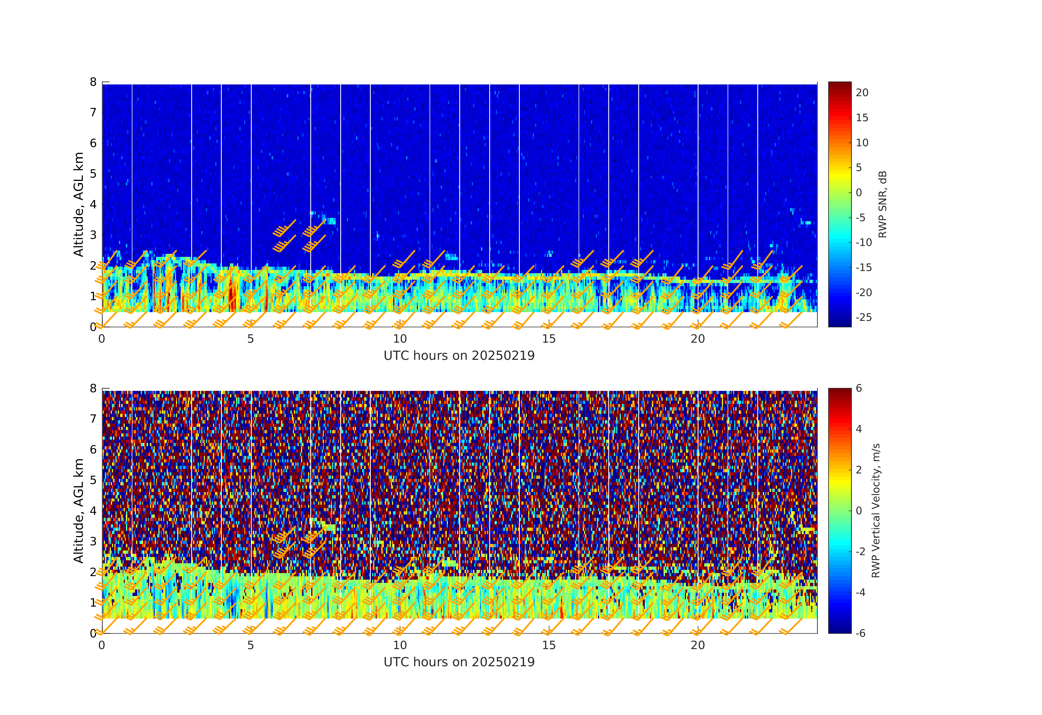Click top plot's 'Altitude, AGL km' y-axis label
The image size is (1042, 715).
coord(78,204)
